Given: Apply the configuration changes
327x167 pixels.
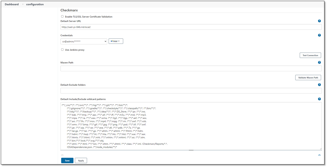Looking at the screenshot, I should [x=81, y=160].
